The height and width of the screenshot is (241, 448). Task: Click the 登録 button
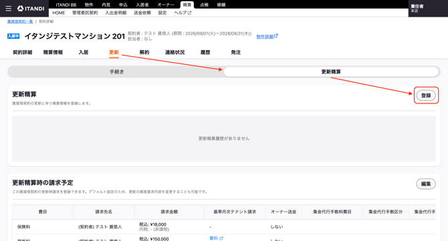(426, 95)
